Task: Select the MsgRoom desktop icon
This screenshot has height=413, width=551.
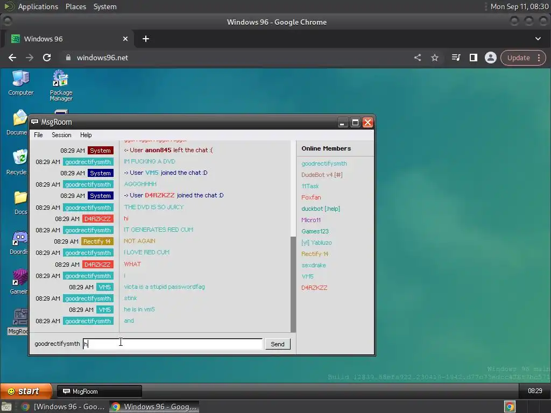Action: tap(18, 322)
